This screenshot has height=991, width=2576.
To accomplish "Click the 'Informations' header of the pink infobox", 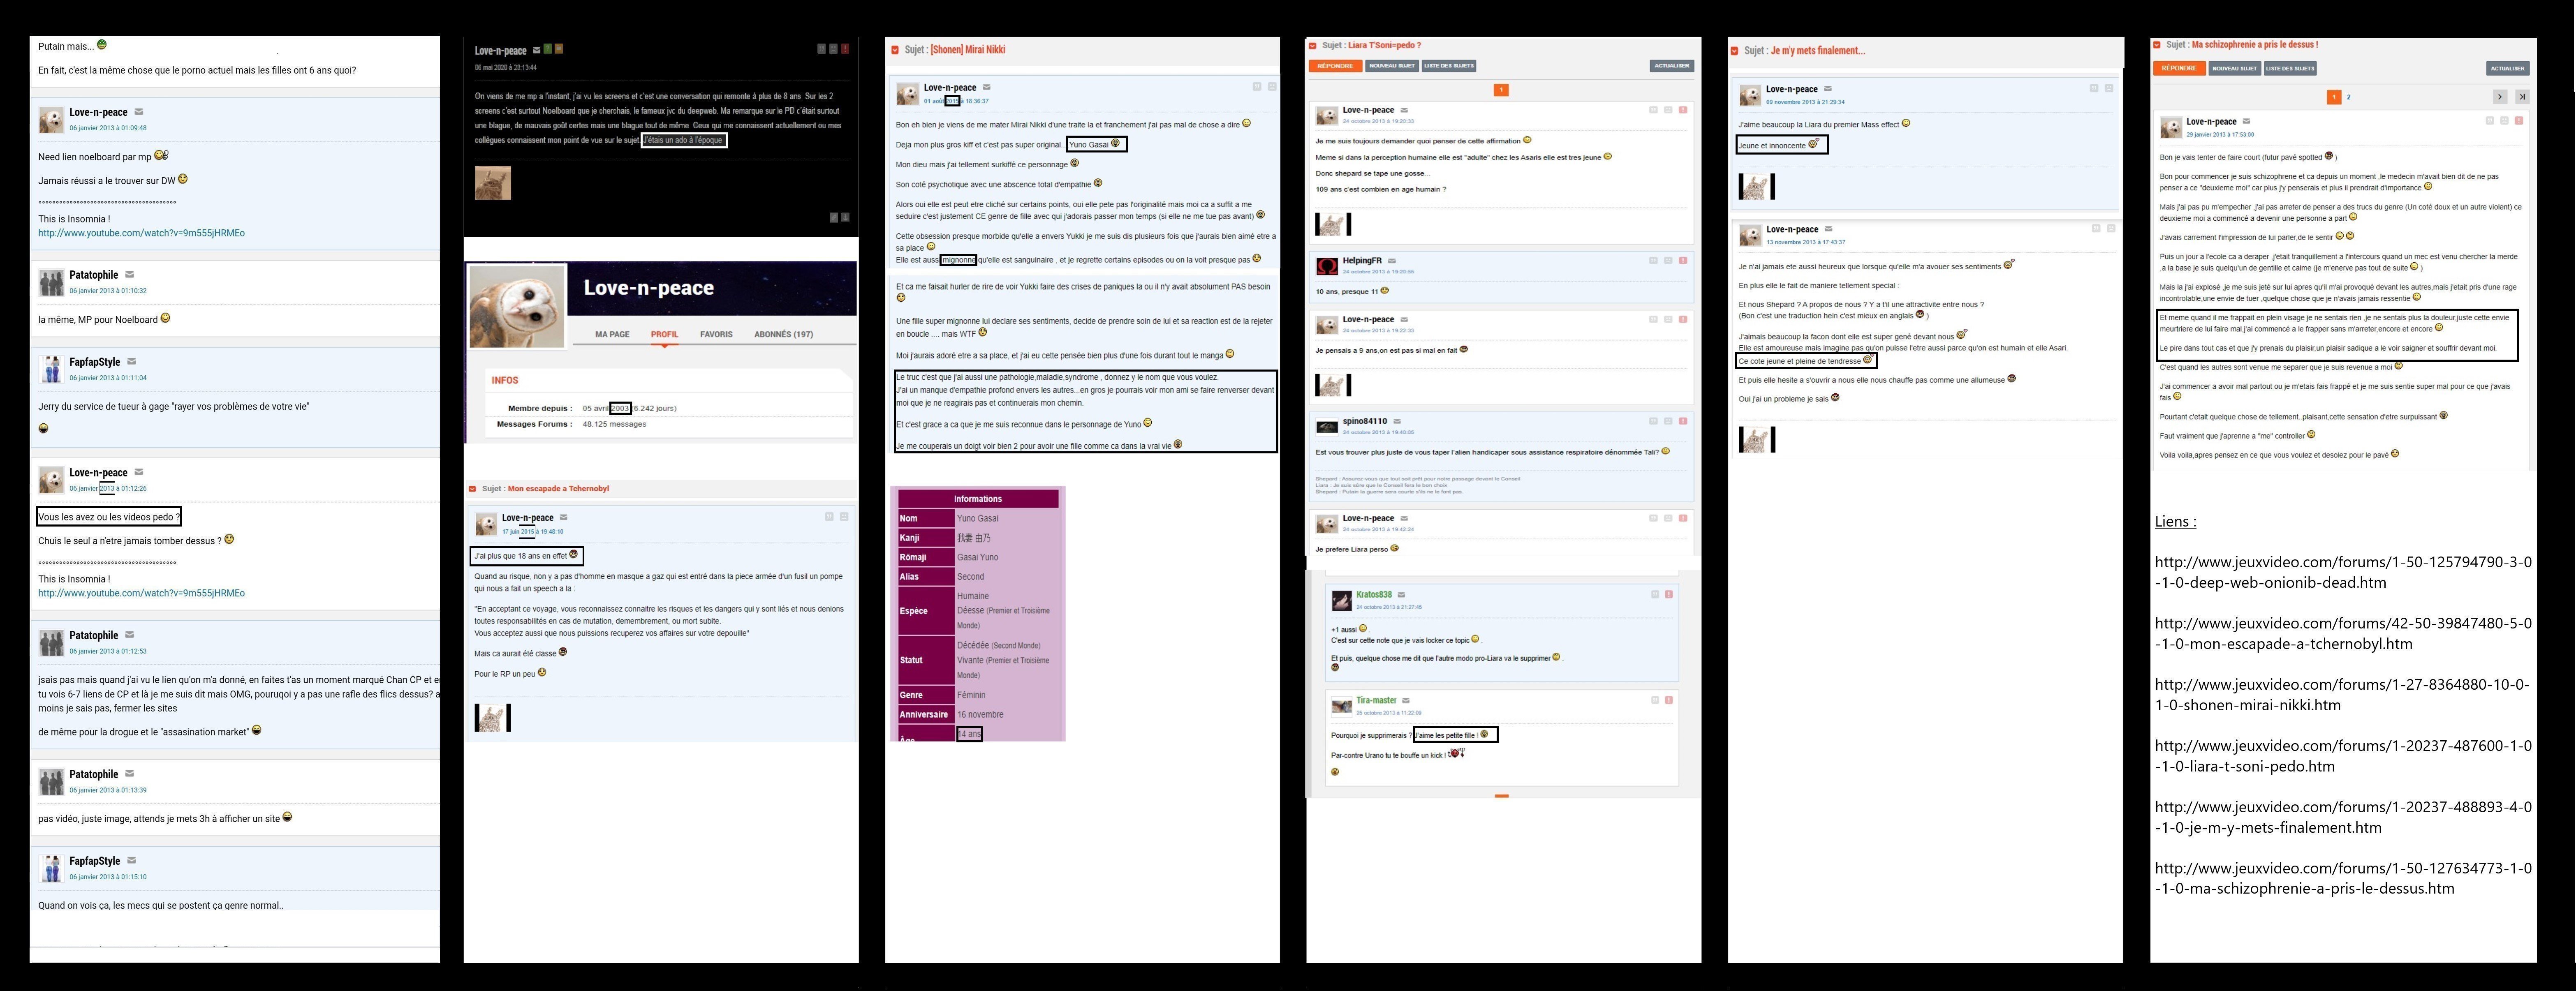I will [x=978, y=499].
